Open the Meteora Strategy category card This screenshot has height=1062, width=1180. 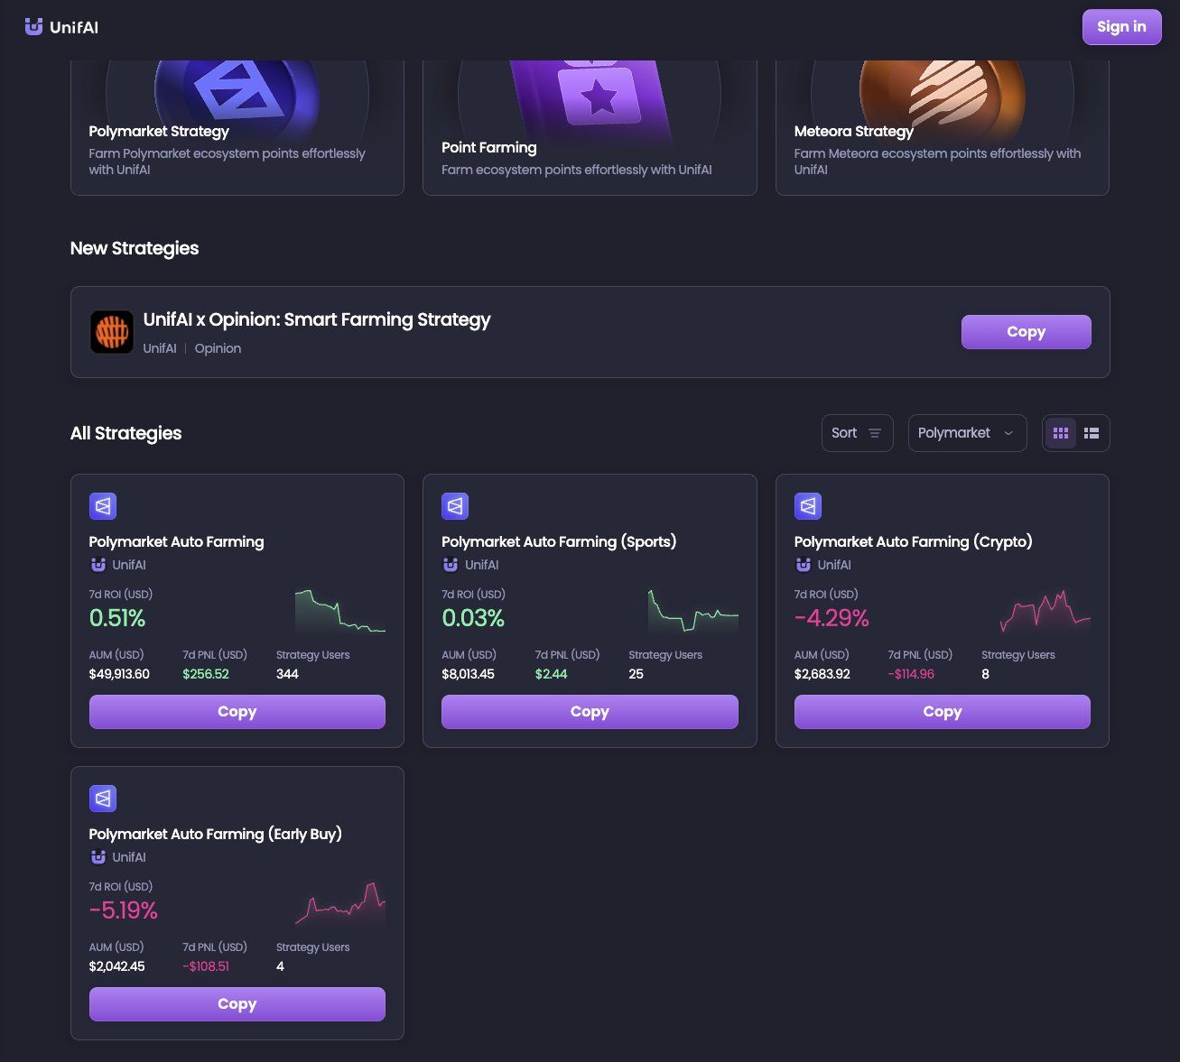943,127
